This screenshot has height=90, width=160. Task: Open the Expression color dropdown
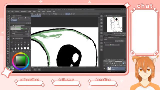(112, 45)
